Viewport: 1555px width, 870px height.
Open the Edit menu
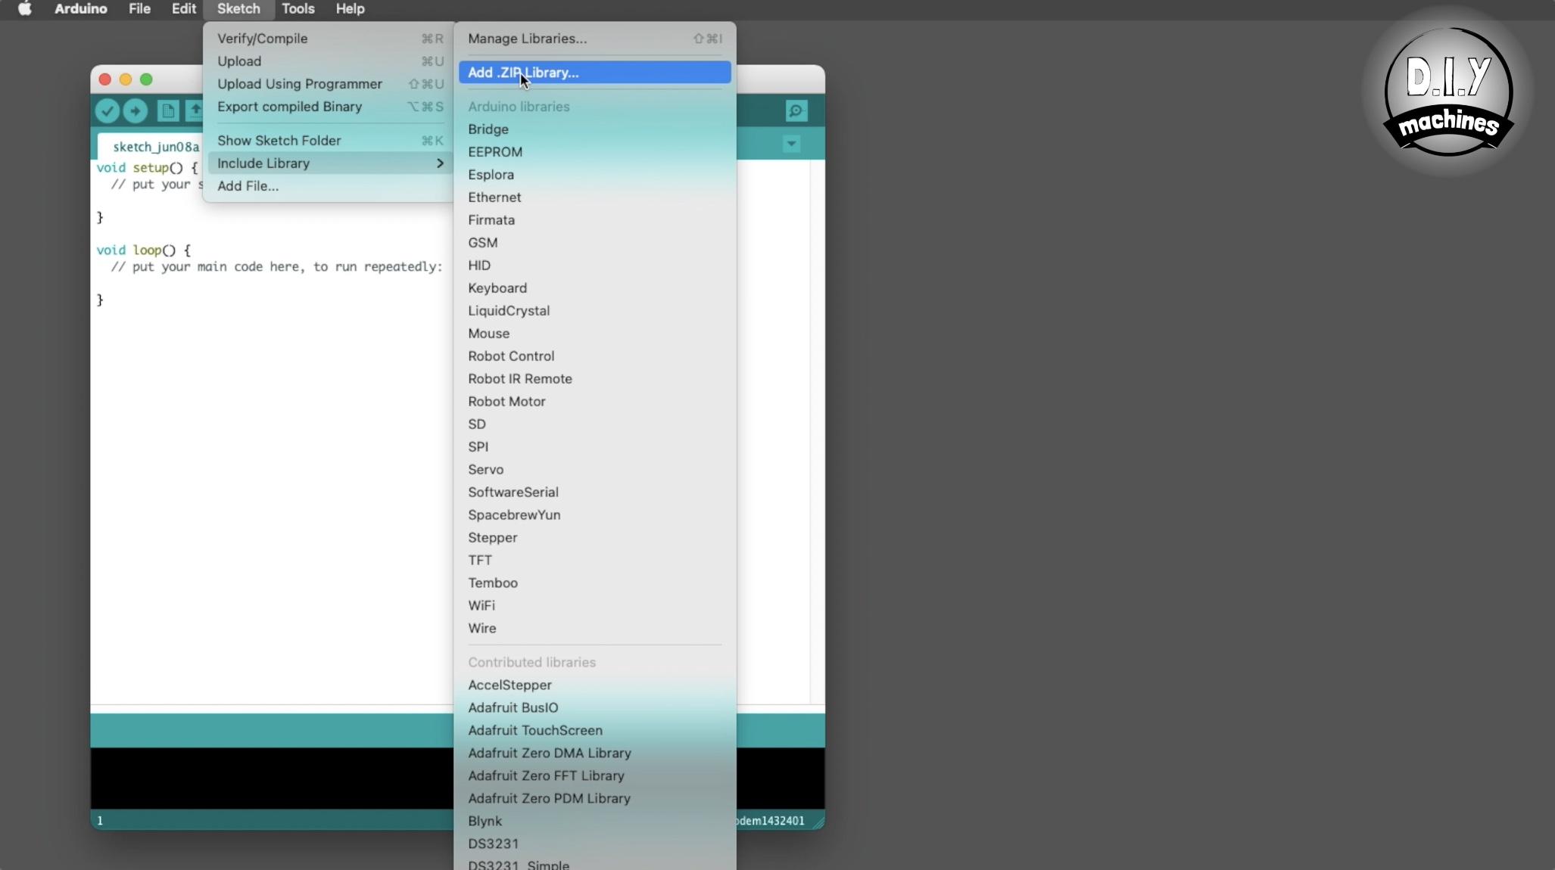coord(184,9)
